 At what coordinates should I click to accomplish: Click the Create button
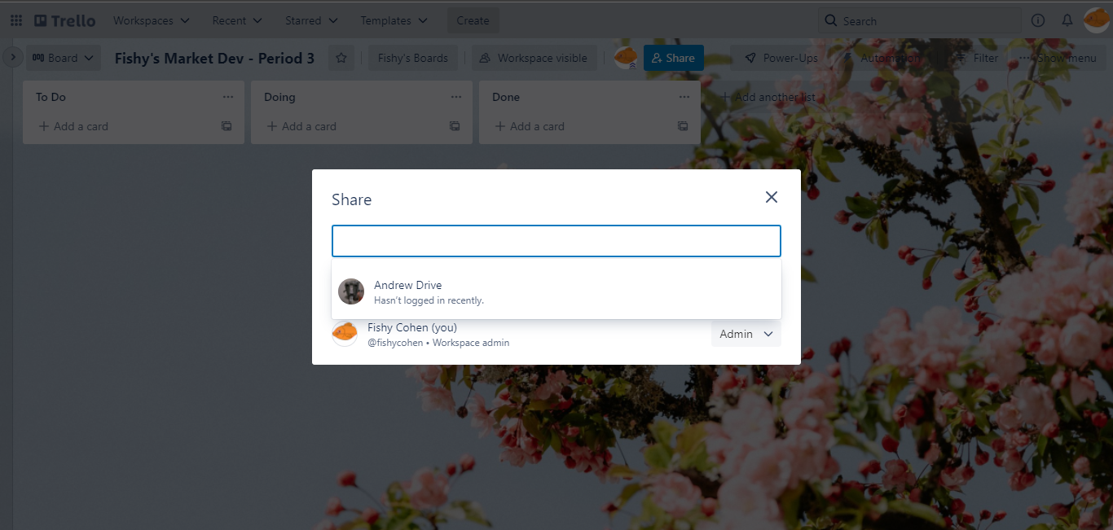pyautogui.click(x=473, y=20)
